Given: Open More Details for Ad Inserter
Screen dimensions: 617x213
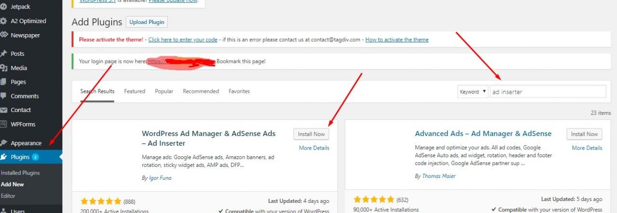Looking at the screenshot, I should (314, 148).
